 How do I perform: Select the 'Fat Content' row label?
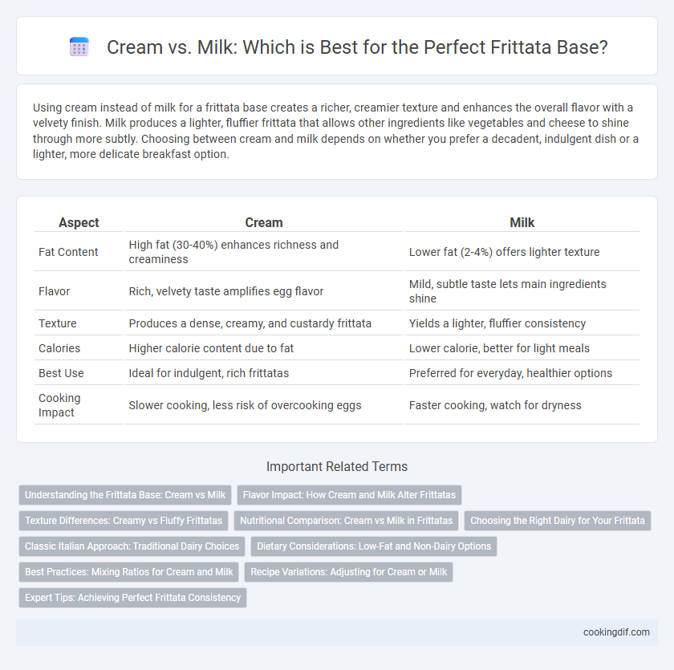(x=68, y=252)
